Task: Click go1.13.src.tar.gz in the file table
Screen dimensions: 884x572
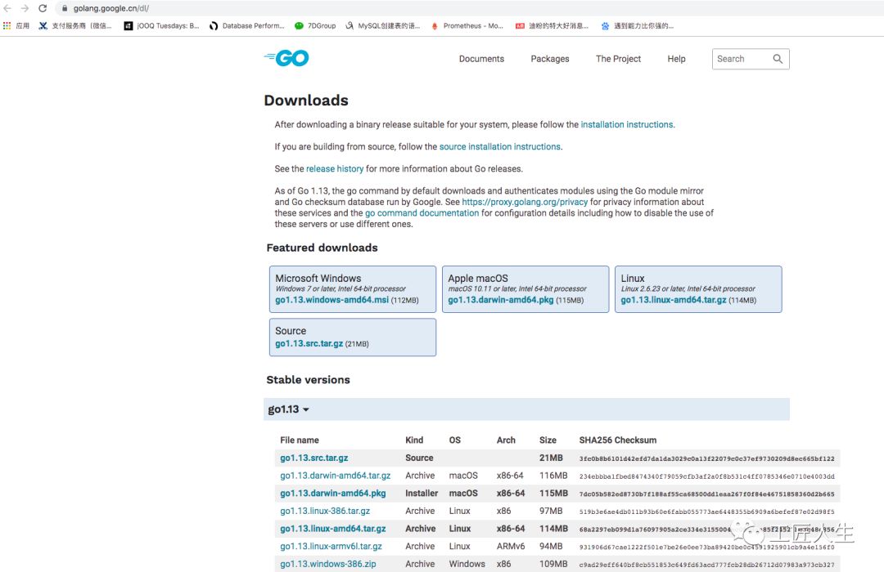Action: coord(314,458)
